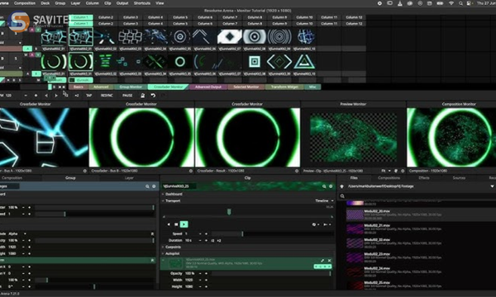The width and height of the screenshot is (496, 297).
Task: Click the undo arrow icon
Action: click(153, 96)
